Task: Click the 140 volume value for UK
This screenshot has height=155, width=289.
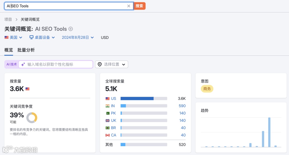Action: [182, 121]
